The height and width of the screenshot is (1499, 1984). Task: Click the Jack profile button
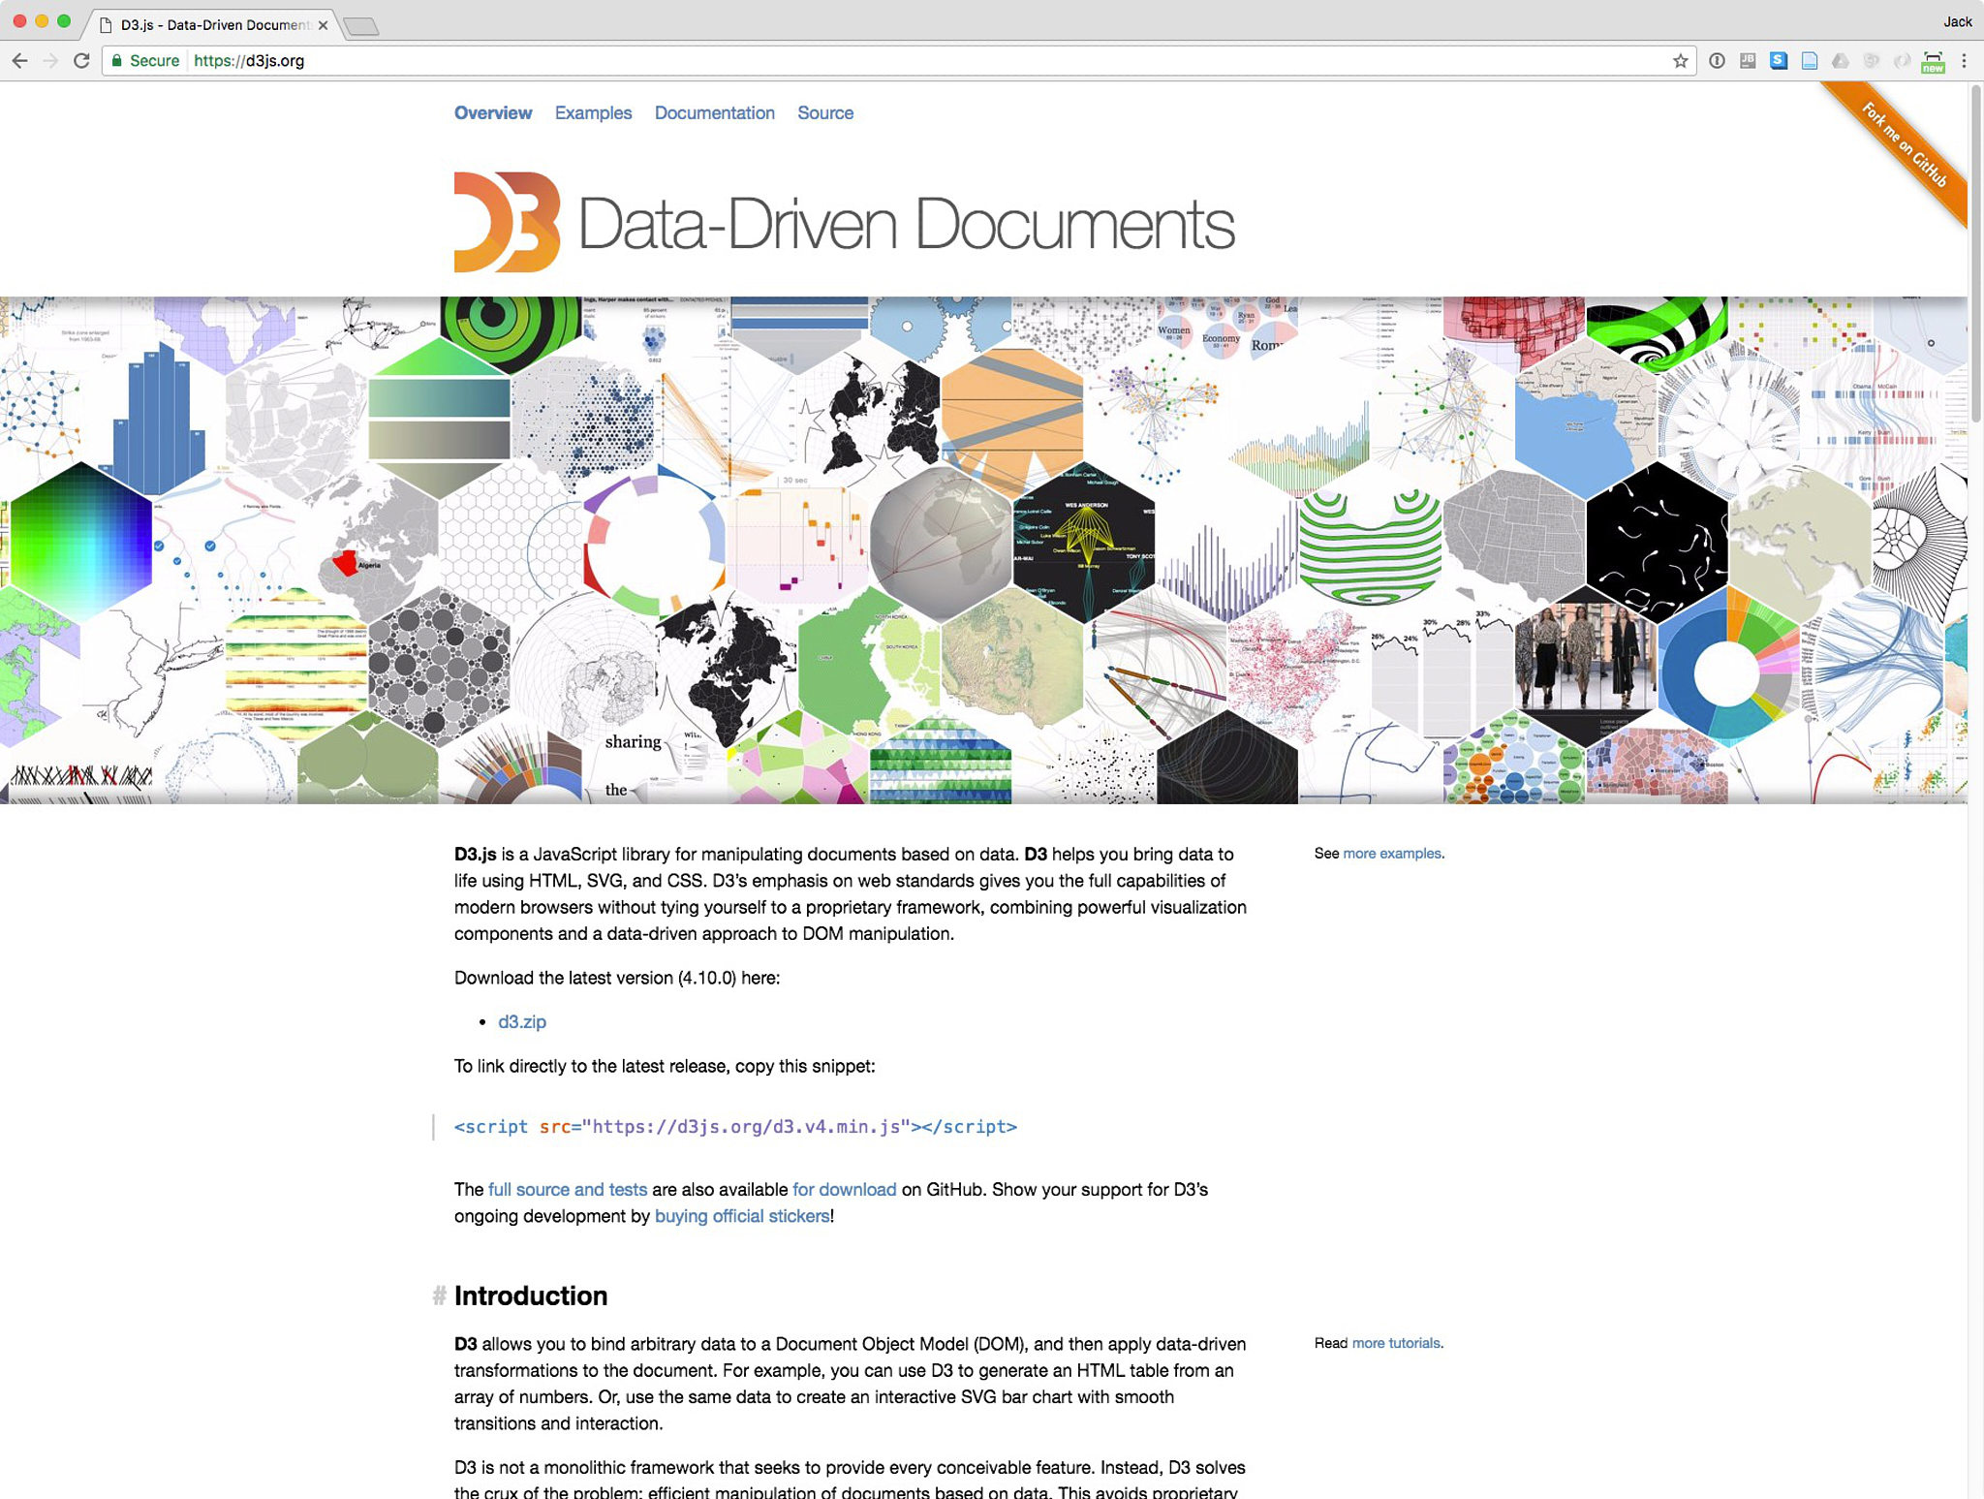tap(1957, 21)
